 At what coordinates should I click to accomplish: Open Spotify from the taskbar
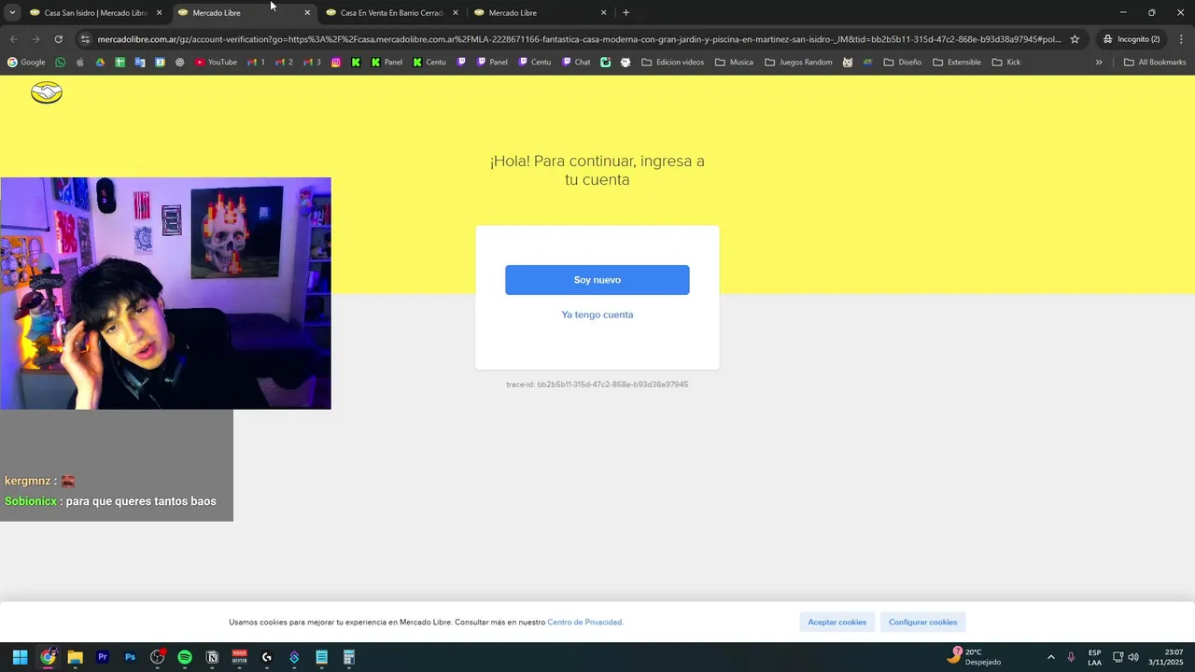click(185, 657)
